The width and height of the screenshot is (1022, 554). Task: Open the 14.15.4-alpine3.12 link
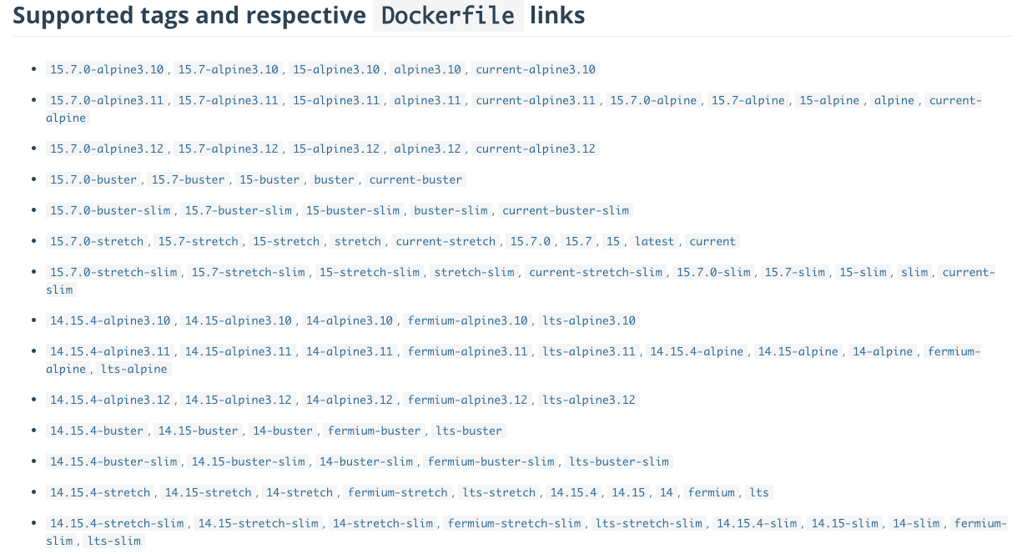click(111, 400)
